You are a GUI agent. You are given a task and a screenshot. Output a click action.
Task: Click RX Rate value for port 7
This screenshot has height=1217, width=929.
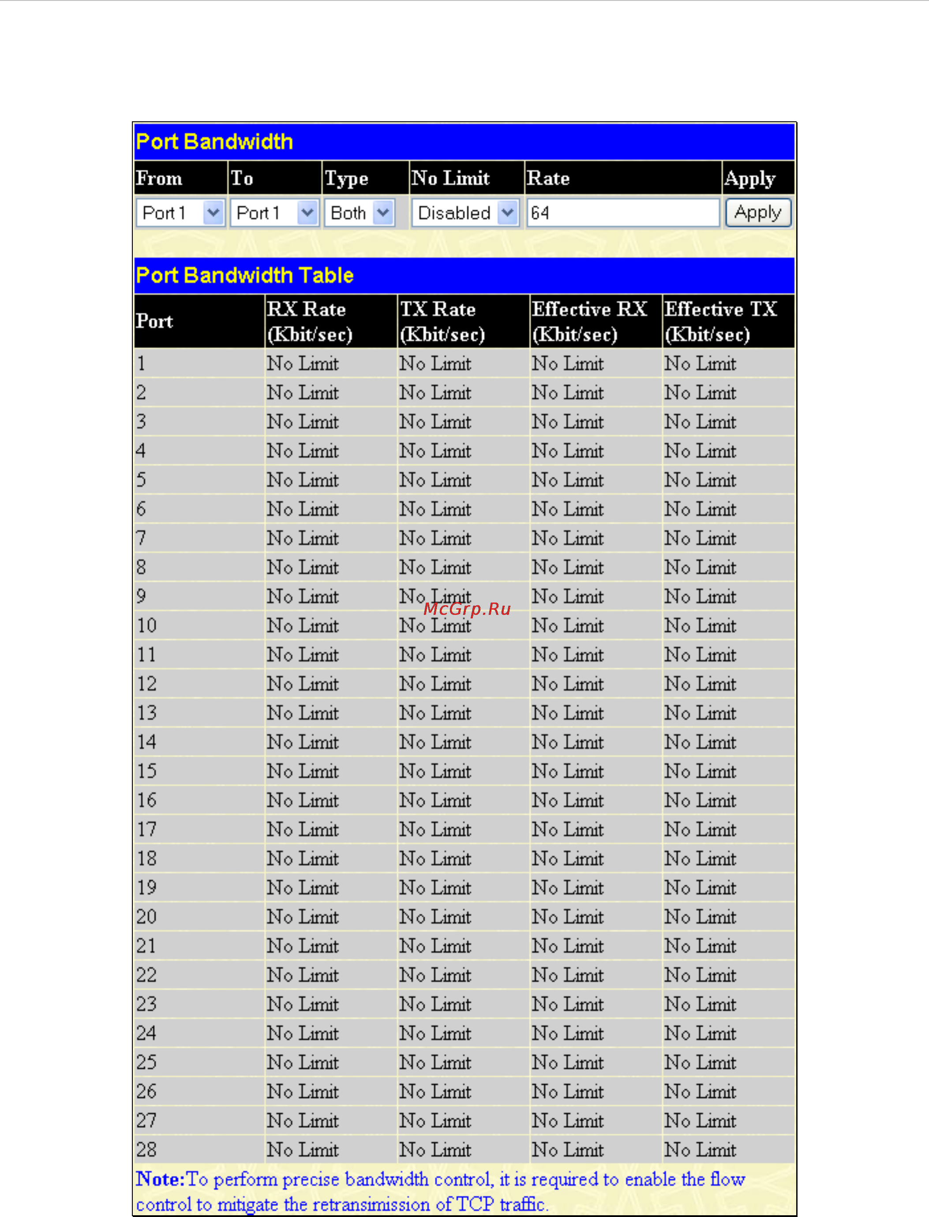point(303,538)
